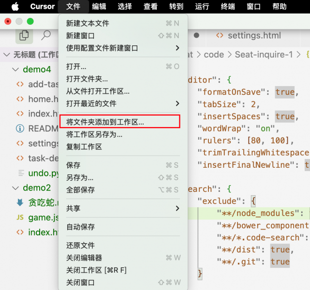Open the Search magnifier icon
Image resolution: width=310 pixels, height=290 pixels.
(46, 35)
